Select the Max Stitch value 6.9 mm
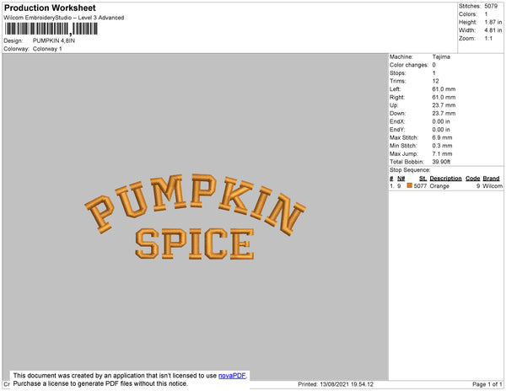 (x=443, y=137)
